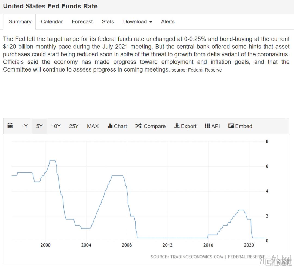Click the bar chart icon beside Chart
294x268 pixels.
pyautogui.click(x=110, y=126)
